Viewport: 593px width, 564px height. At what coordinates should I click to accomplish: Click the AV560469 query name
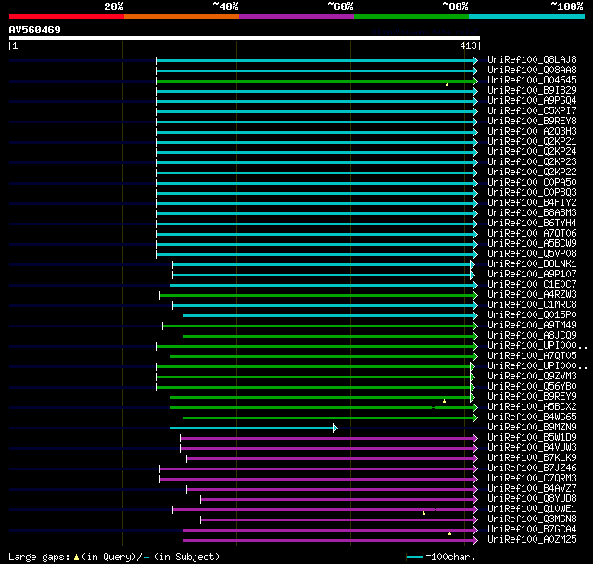[35, 30]
